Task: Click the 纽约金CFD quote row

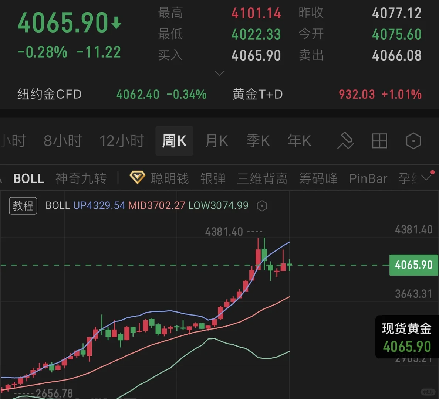Action: coord(49,94)
